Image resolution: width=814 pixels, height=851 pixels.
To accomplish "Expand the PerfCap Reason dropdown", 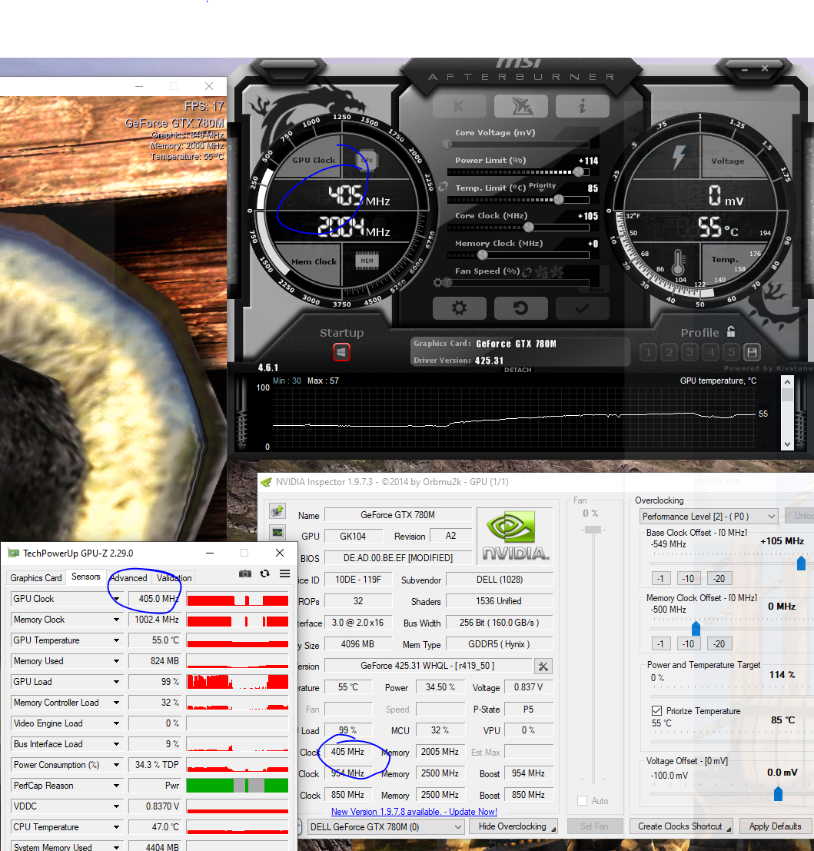I will click(116, 786).
